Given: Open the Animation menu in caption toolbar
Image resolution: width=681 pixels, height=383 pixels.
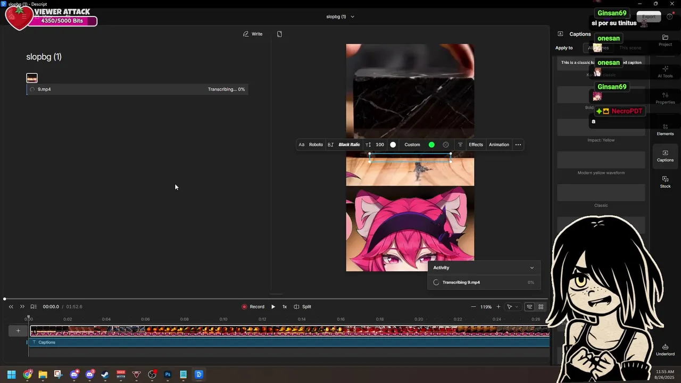Looking at the screenshot, I should click(499, 145).
